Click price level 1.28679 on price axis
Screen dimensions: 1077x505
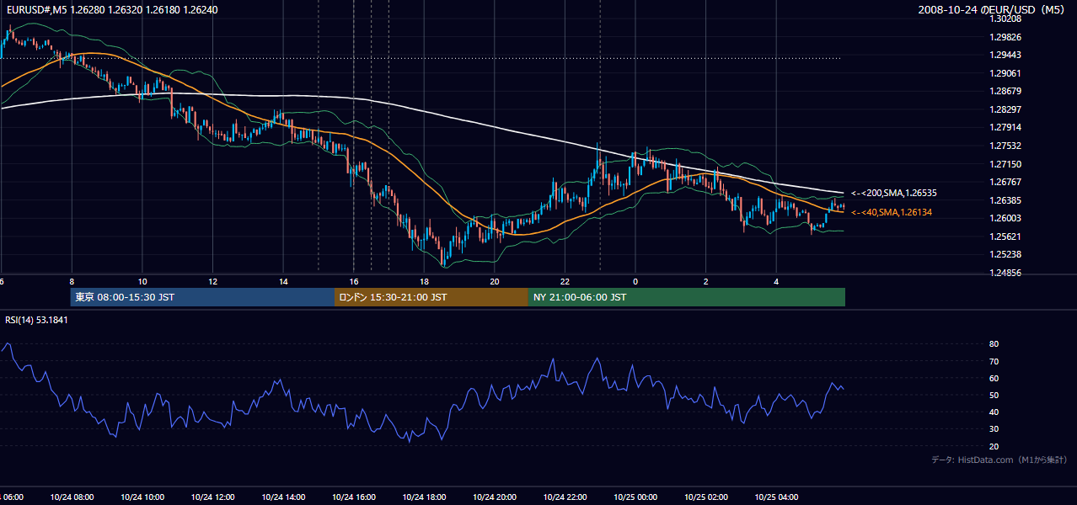[x=1005, y=91]
